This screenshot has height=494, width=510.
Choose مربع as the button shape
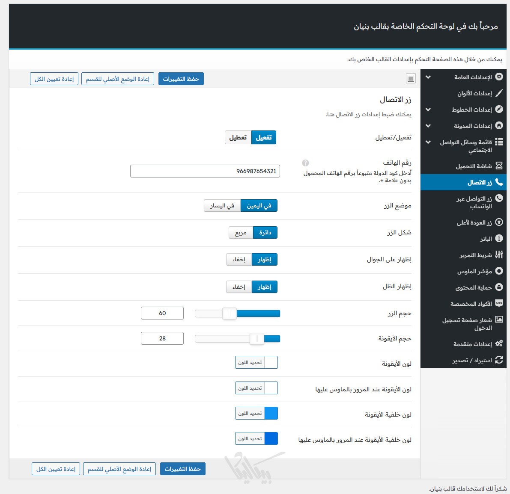pyautogui.click(x=241, y=233)
